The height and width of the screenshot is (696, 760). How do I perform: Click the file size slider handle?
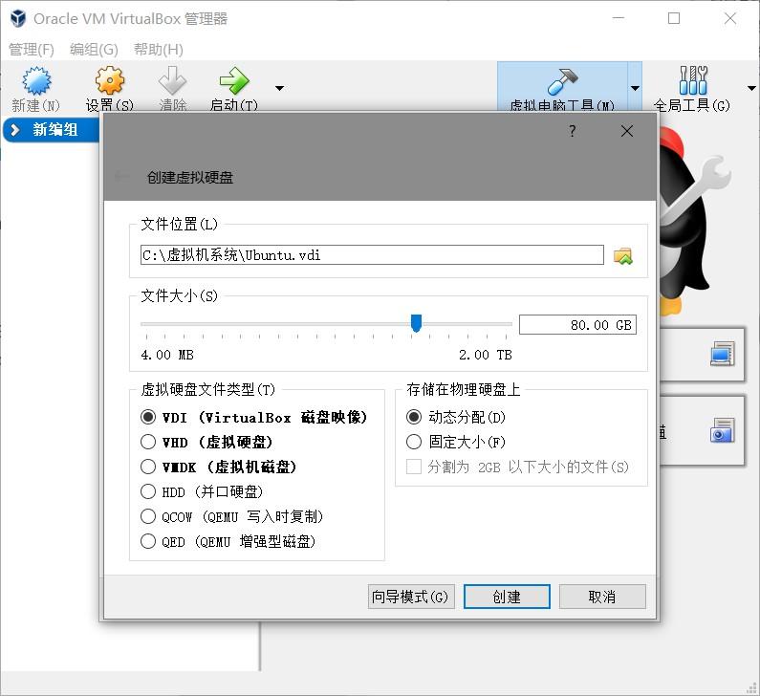pos(416,323)
